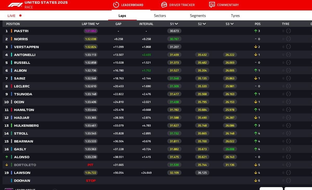This screenshot has width=312, height=190.
Task: Click the F1 logo in the header
Action: [15, 5]
